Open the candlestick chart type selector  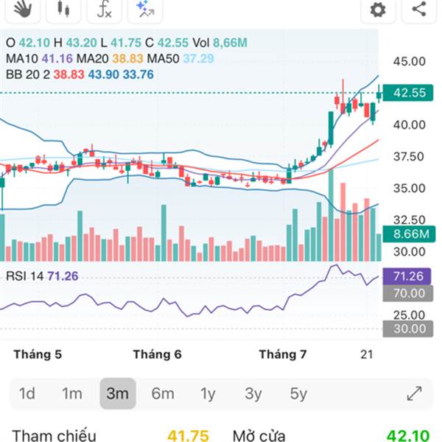tap(63, 10)
